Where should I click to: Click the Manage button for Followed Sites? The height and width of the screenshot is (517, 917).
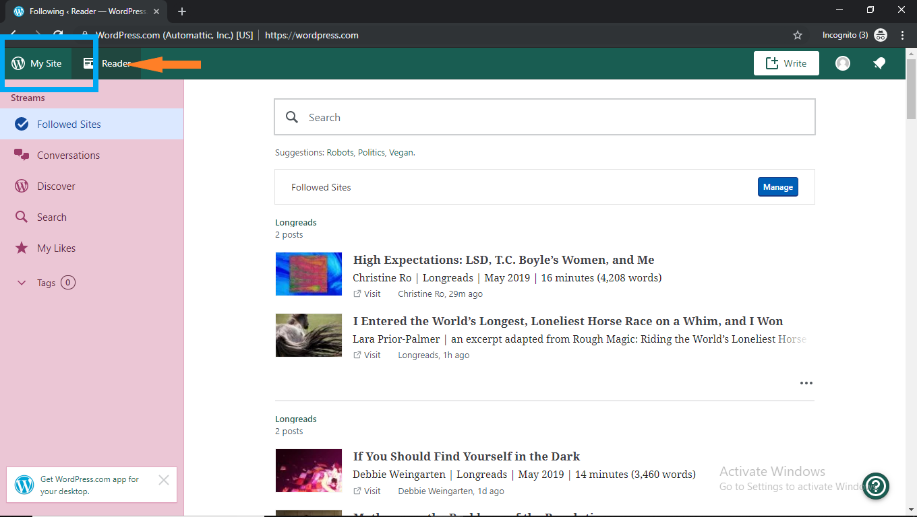[x=777, y=187]
